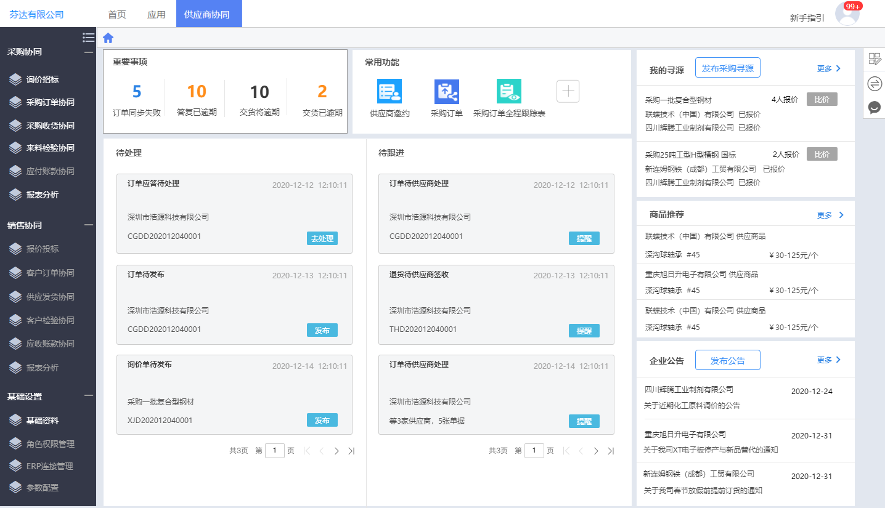
Task: Open the 新手指引 link
Action: [x=807, y=18]
